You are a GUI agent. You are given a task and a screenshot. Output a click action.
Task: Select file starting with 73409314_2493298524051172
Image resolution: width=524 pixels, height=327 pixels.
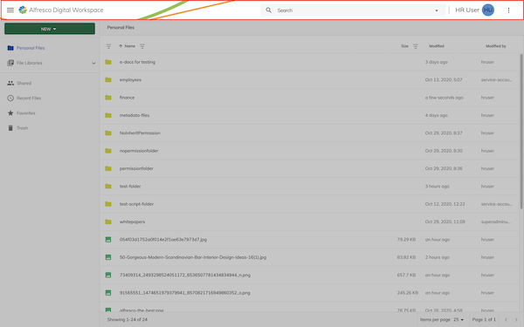(185, 275)
